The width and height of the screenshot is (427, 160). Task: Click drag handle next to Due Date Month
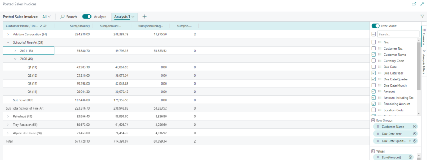[x=379, y=85]
